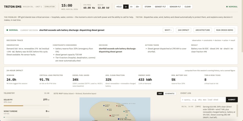This screenshot has height=121, width=243.
Task: Click the SIMULATION badge
Action: [49, 7]
